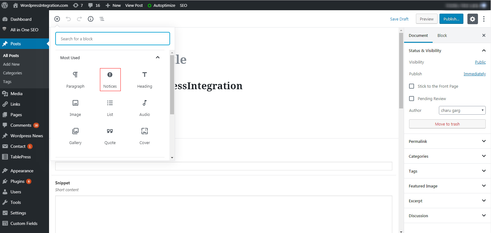Click the WordPress logo in admin bar

(5, 5)
